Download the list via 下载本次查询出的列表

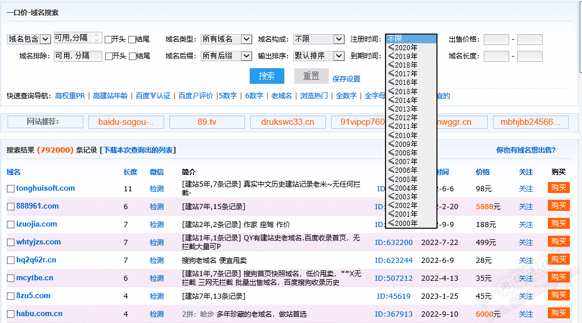point(138,150)
